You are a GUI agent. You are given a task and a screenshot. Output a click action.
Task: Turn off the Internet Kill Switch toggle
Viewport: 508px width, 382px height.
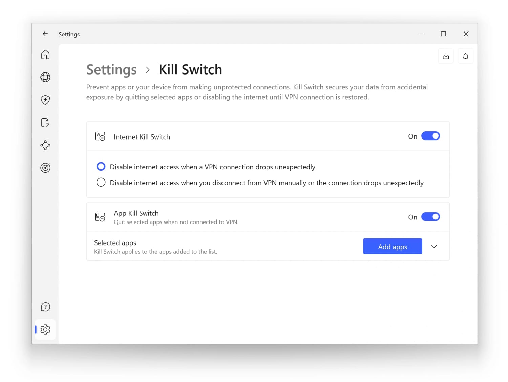[x=430, y=136]
